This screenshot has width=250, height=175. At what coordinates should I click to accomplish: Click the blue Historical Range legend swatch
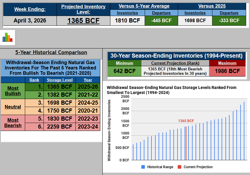[x=143, y=167]
